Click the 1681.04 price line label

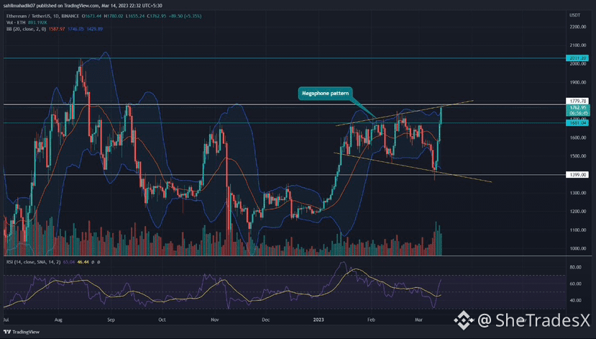coord(578,122)
